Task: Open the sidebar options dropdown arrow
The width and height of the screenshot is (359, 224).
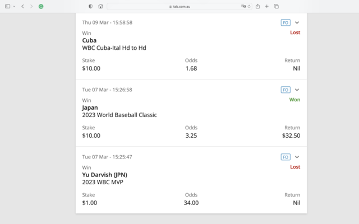Action: coord(14,6)
